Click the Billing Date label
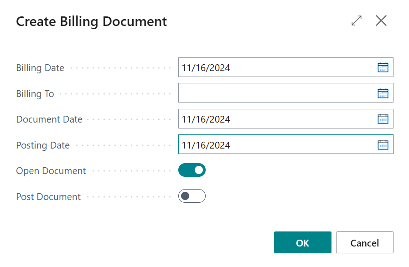Image resolution: width=409 pixels, height=267 pixels. [40, 68]
